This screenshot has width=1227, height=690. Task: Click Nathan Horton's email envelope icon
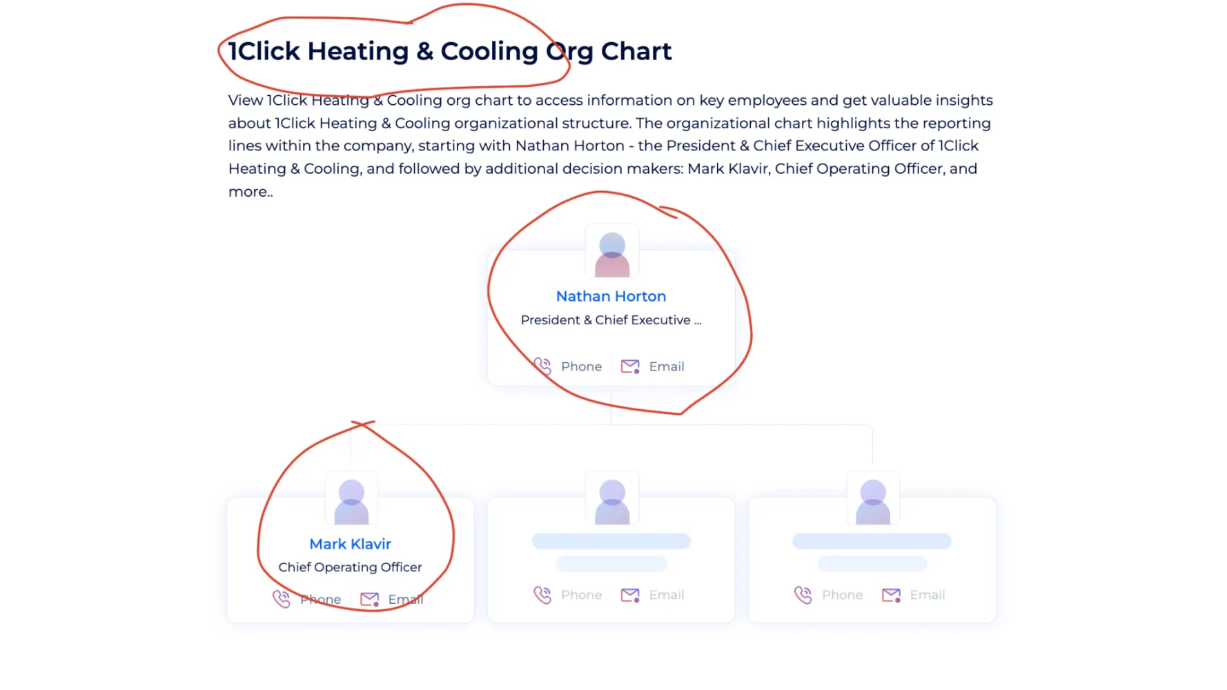coord(630,366)
